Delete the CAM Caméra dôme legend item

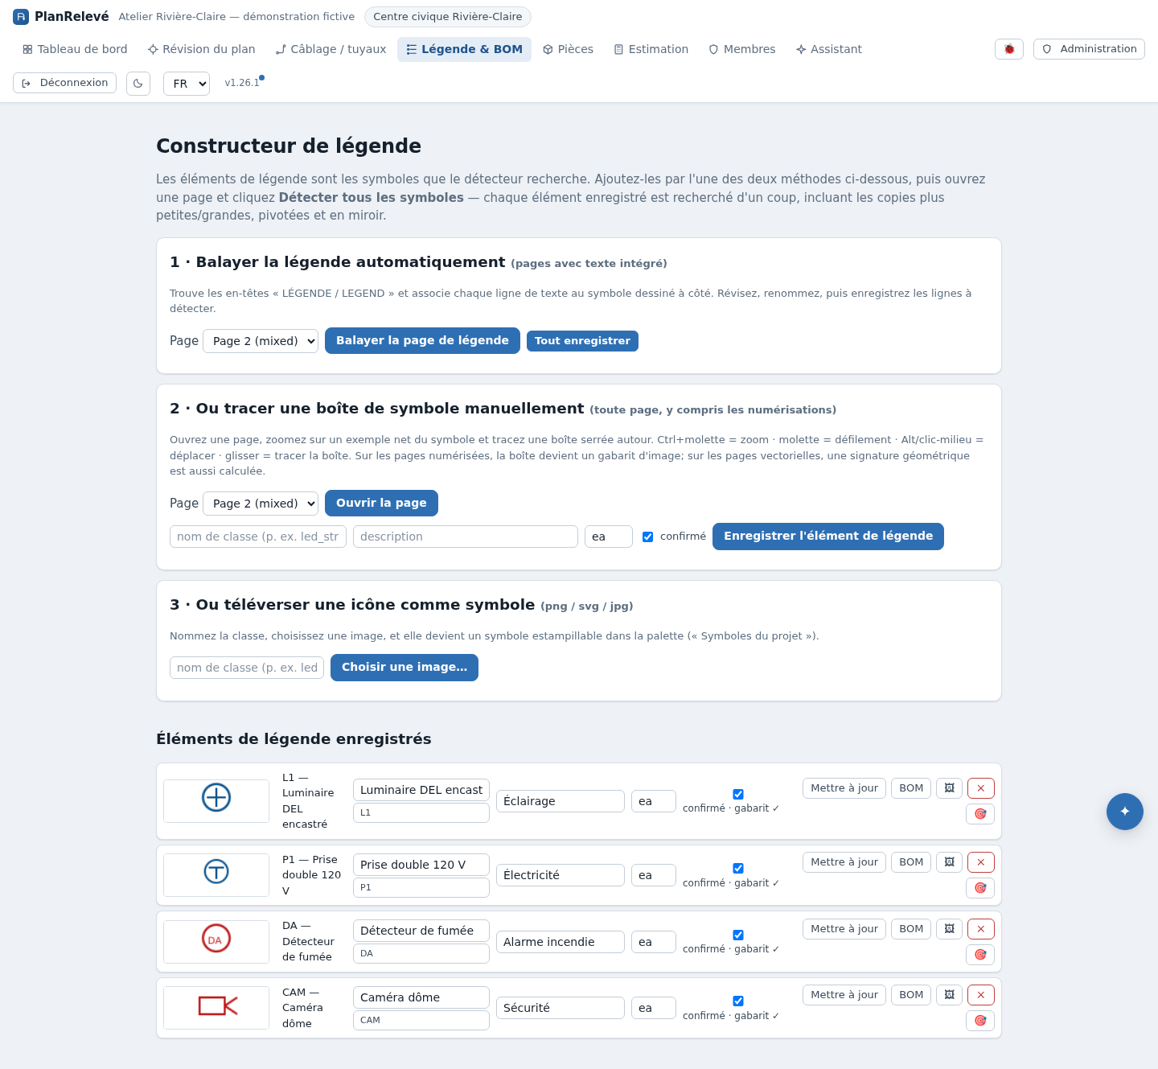tap(980, 995)
